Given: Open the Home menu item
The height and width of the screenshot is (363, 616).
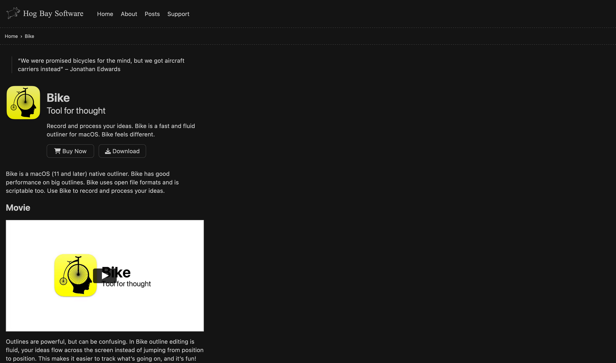Looking at the screenshot, I should coord(105,14).
